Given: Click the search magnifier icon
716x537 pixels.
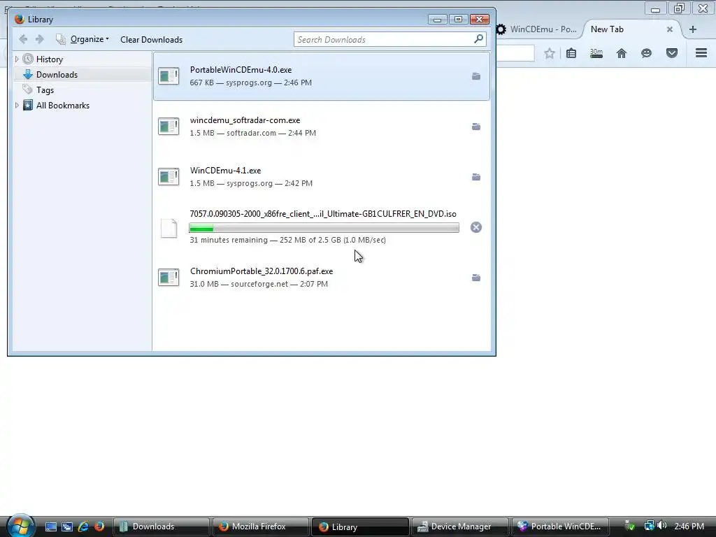Looking at the screenshot, I should coord(478,39).
